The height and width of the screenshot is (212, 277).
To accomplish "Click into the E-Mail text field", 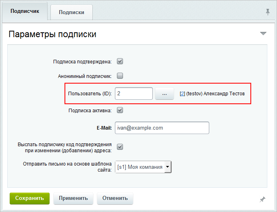I will tap(162, 128).
